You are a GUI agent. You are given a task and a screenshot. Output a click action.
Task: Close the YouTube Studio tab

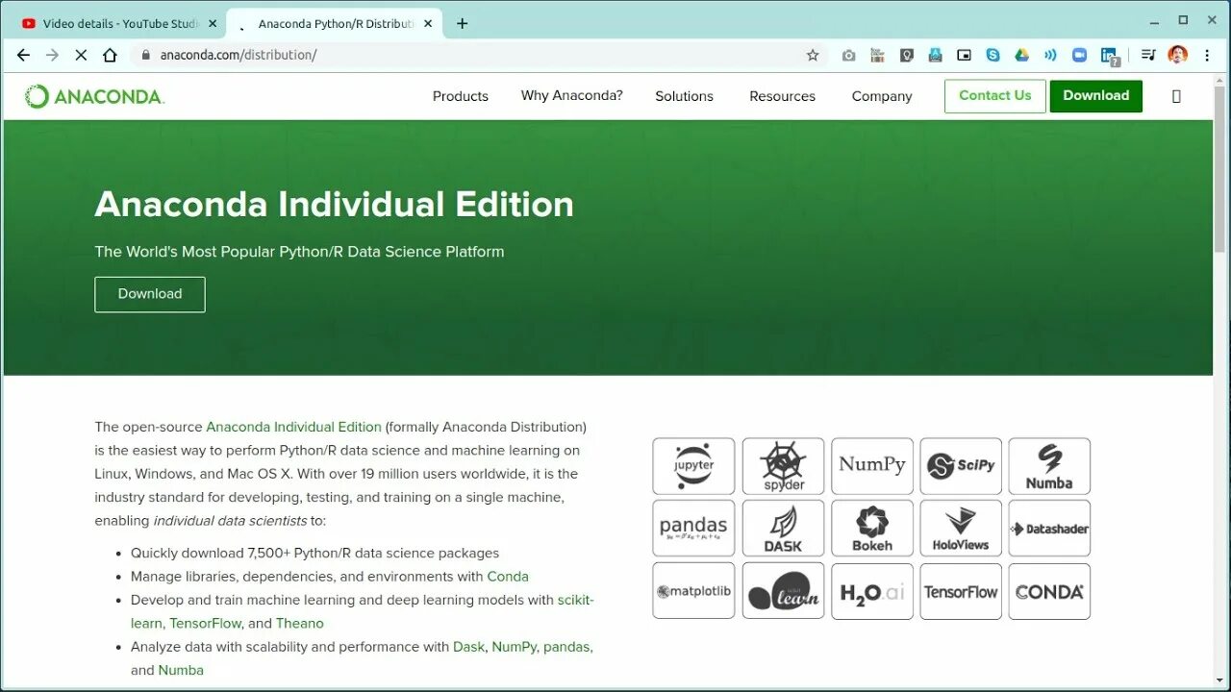[213, 23]
